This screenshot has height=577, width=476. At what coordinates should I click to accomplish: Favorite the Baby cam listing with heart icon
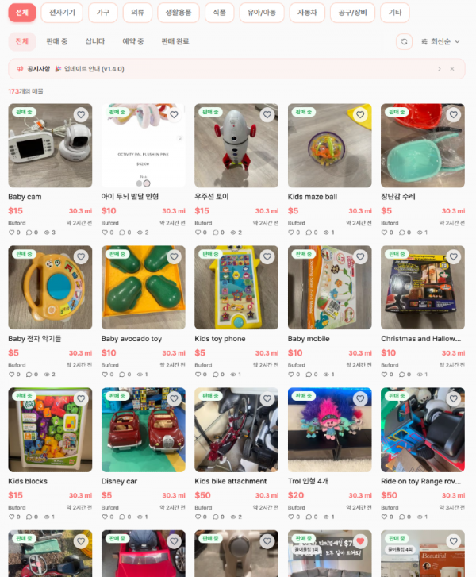point(81,115)
